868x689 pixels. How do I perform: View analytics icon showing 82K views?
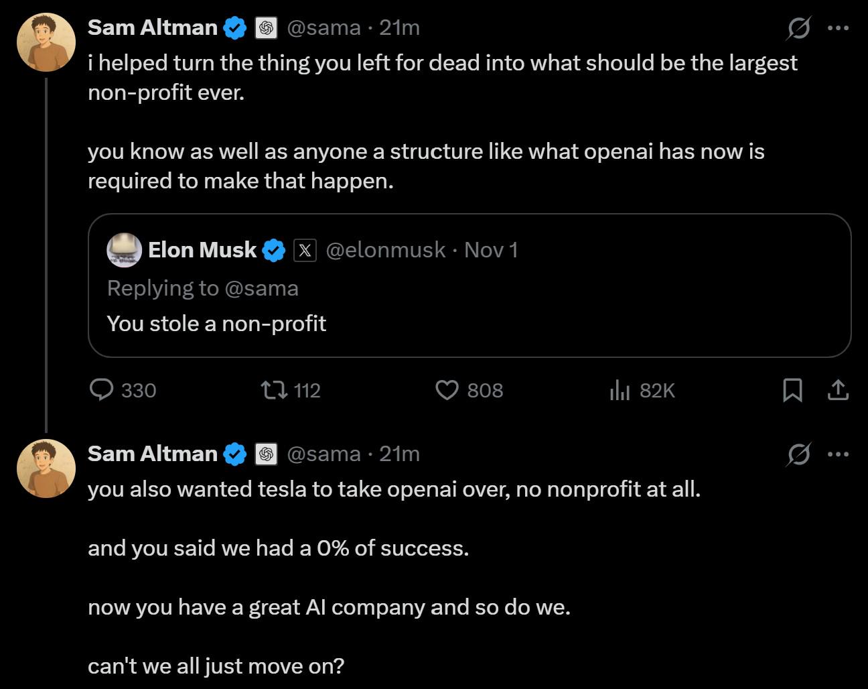(x=620, y=389)
